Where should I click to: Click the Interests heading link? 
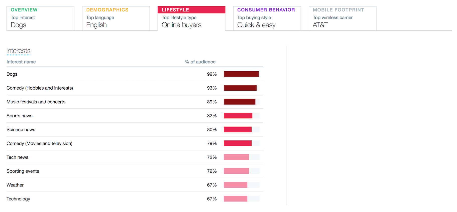click(19, 51)
